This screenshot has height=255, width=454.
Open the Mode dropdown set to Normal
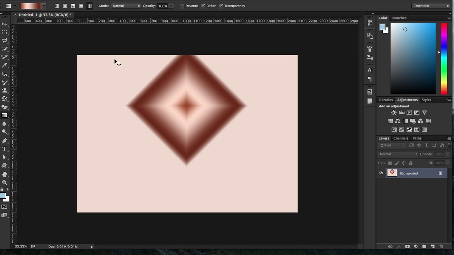tap(126, 6)
